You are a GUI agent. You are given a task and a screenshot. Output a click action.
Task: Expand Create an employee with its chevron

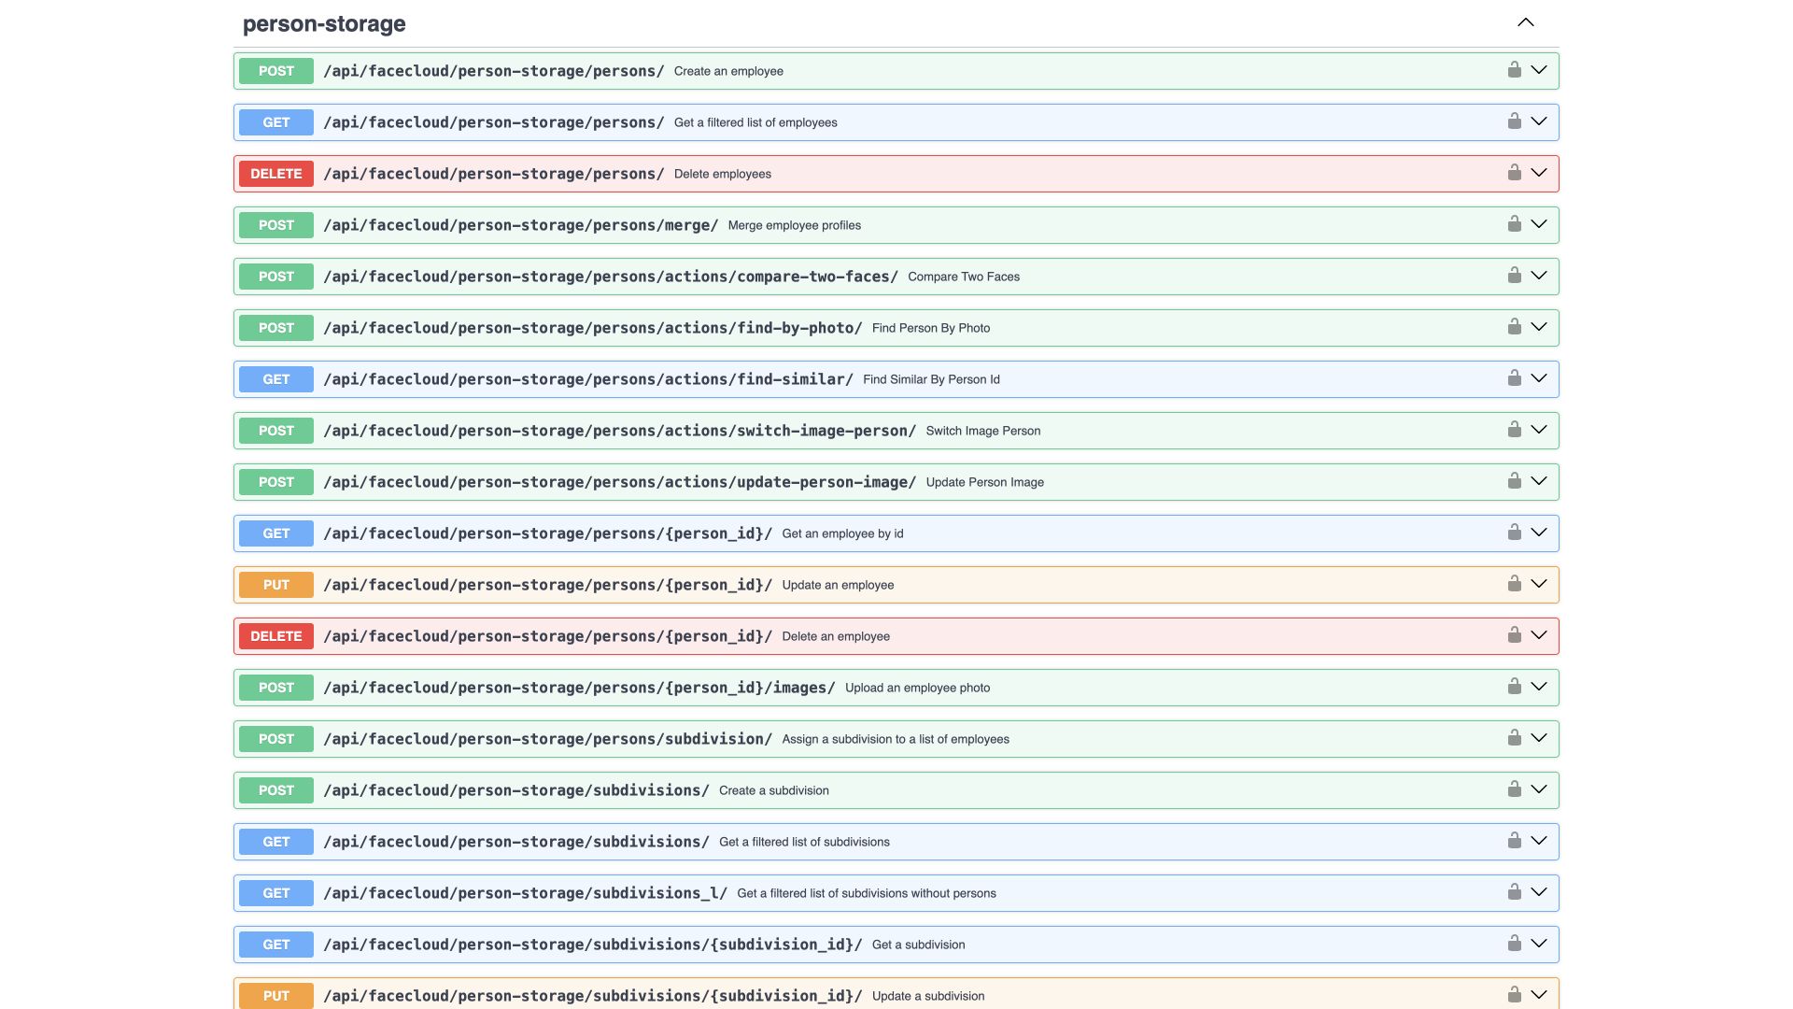(x=1539, y=70)
